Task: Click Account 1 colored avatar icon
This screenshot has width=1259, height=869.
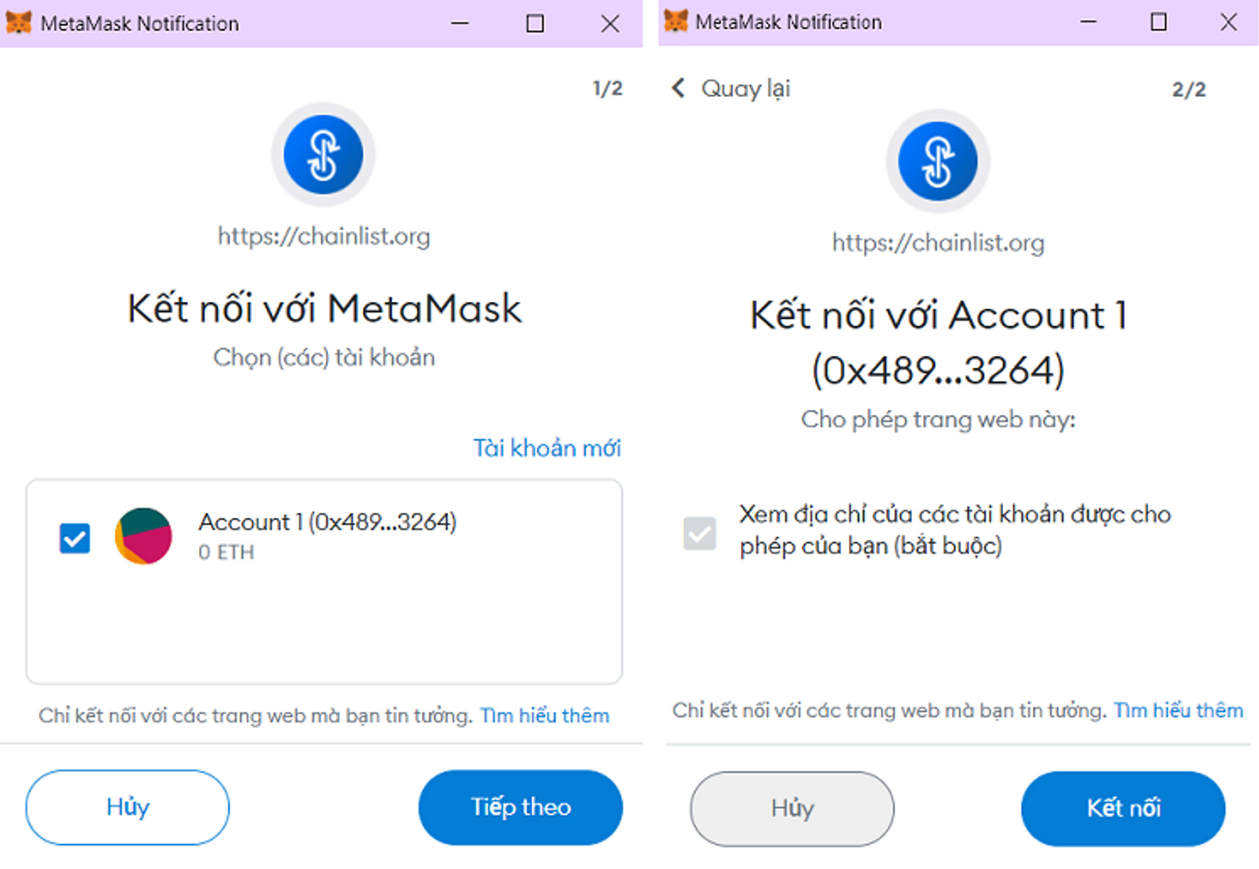Action: click(x=144, y=536)
